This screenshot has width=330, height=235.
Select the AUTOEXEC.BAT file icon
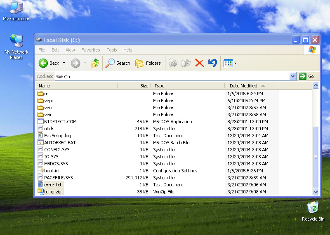[x=40, y=142]
